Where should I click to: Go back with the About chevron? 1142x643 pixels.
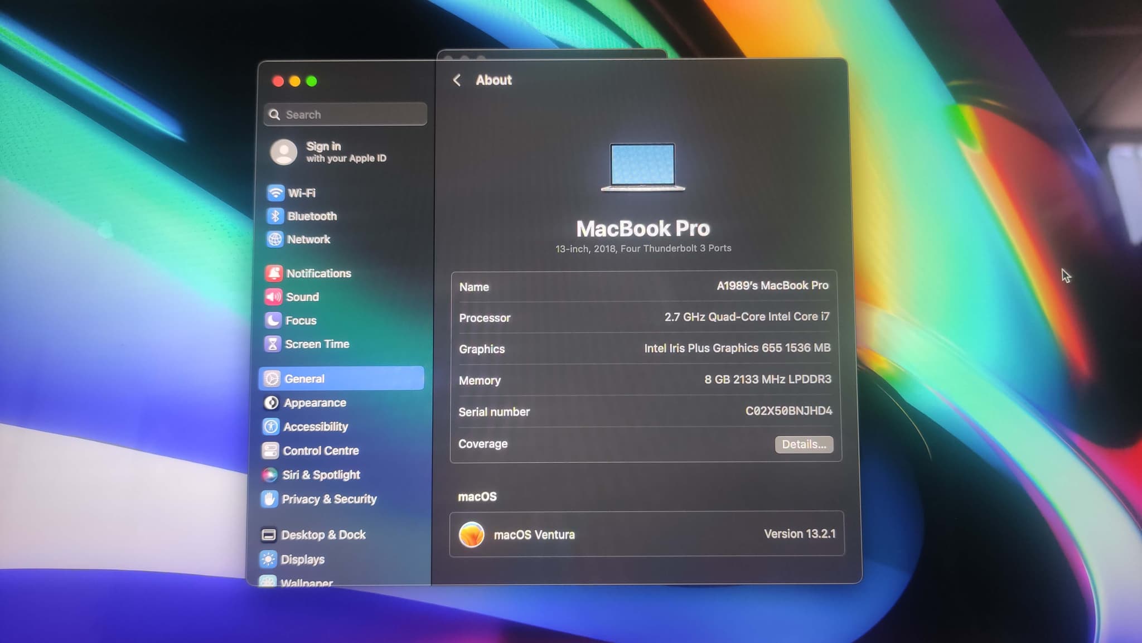pyautogui.click(x=457, y=80)
